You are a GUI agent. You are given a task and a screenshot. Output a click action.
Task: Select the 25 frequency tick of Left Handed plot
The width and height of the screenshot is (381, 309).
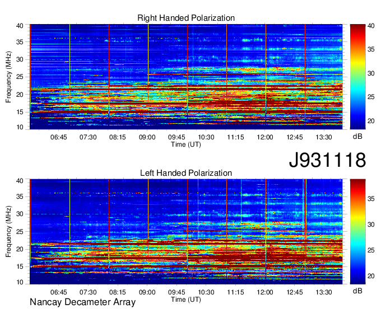click(20, 232)
